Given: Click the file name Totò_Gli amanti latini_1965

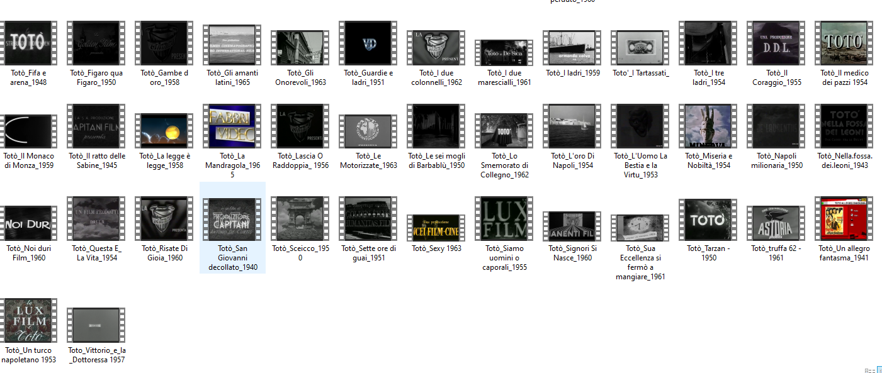Looking at the screenshot, I should [x=232, y=78].
